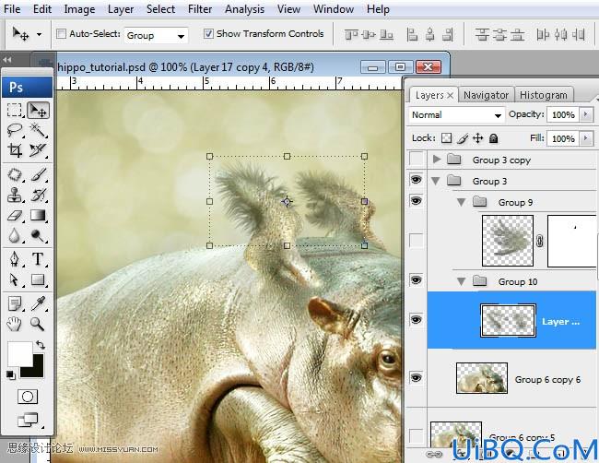Select the Gradient tool
This screenshot has height=463, width=599.
click(38, 215)
